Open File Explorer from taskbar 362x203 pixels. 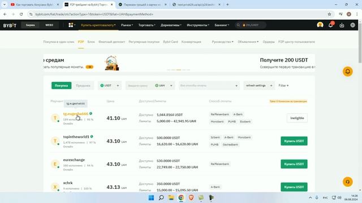(171, 198)
